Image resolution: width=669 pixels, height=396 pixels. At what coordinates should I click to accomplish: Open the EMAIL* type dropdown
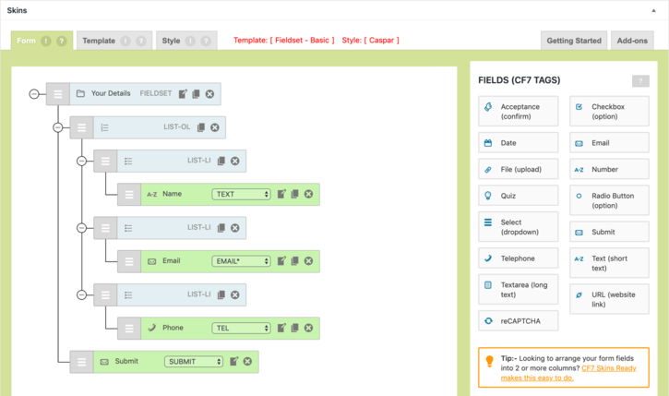coord(241,261)
